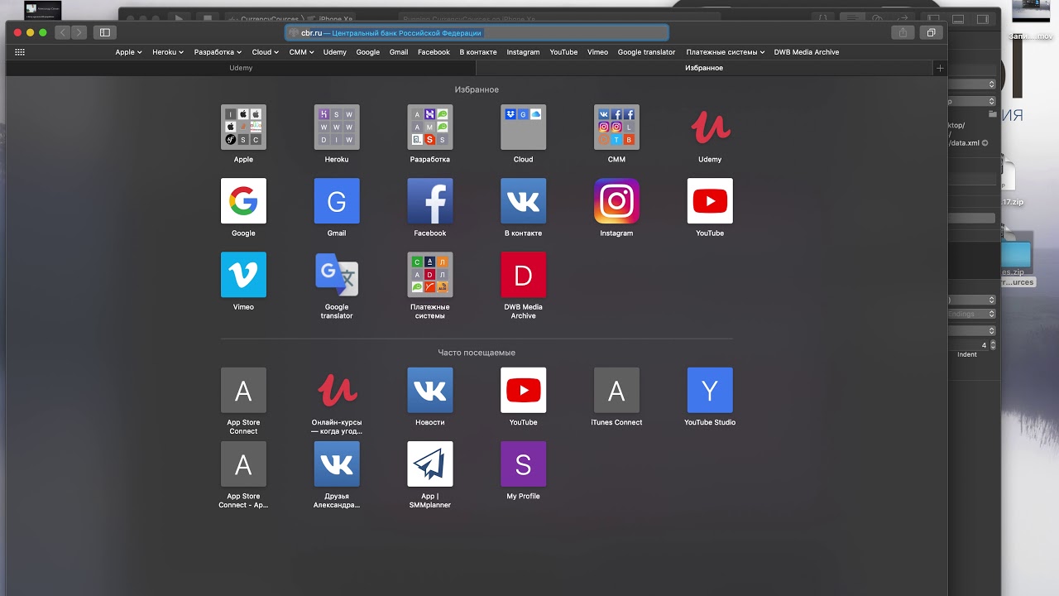Viewport: 1059px width, 596px height.
Task: Click the Safari Share button
Action: click(903, 32)
